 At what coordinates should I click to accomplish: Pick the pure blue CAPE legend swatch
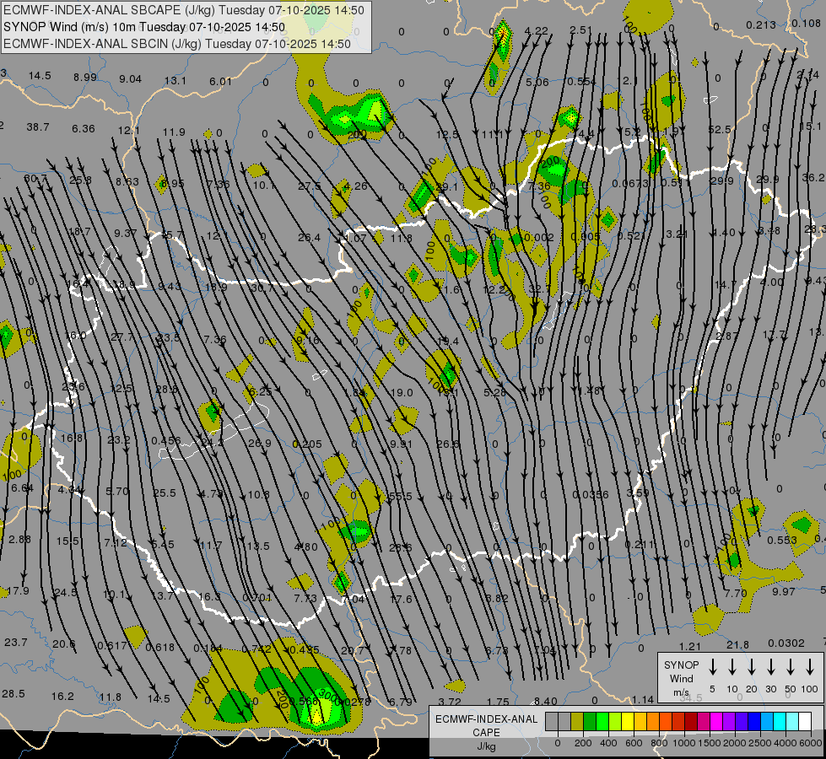754,721
